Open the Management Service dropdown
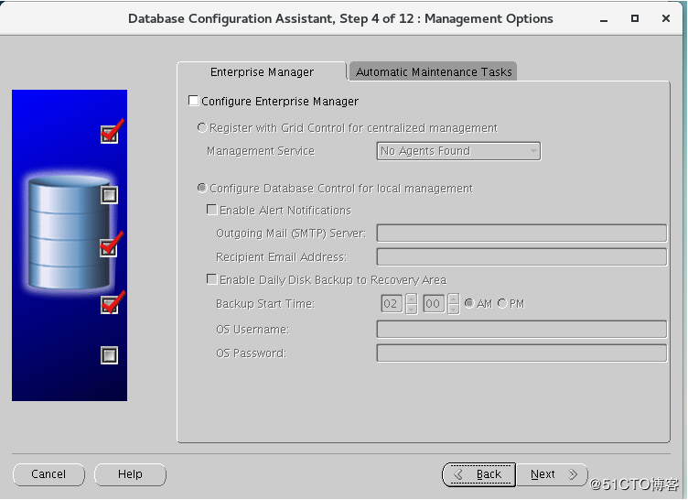Screen dimensions: 688x500 [x=458, y=151]
